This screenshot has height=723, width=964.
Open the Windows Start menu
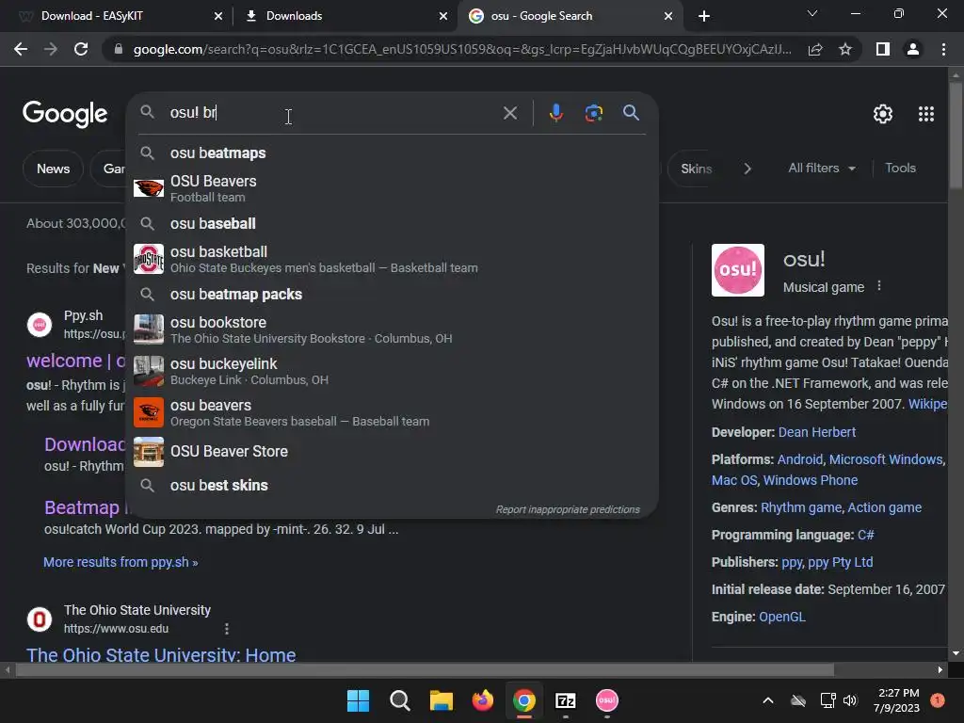point(358,700)
